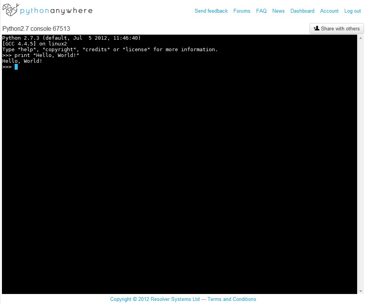Click the Python 2.7.3 version banner line
Screen dimensions: 366x304
[71, 38]
